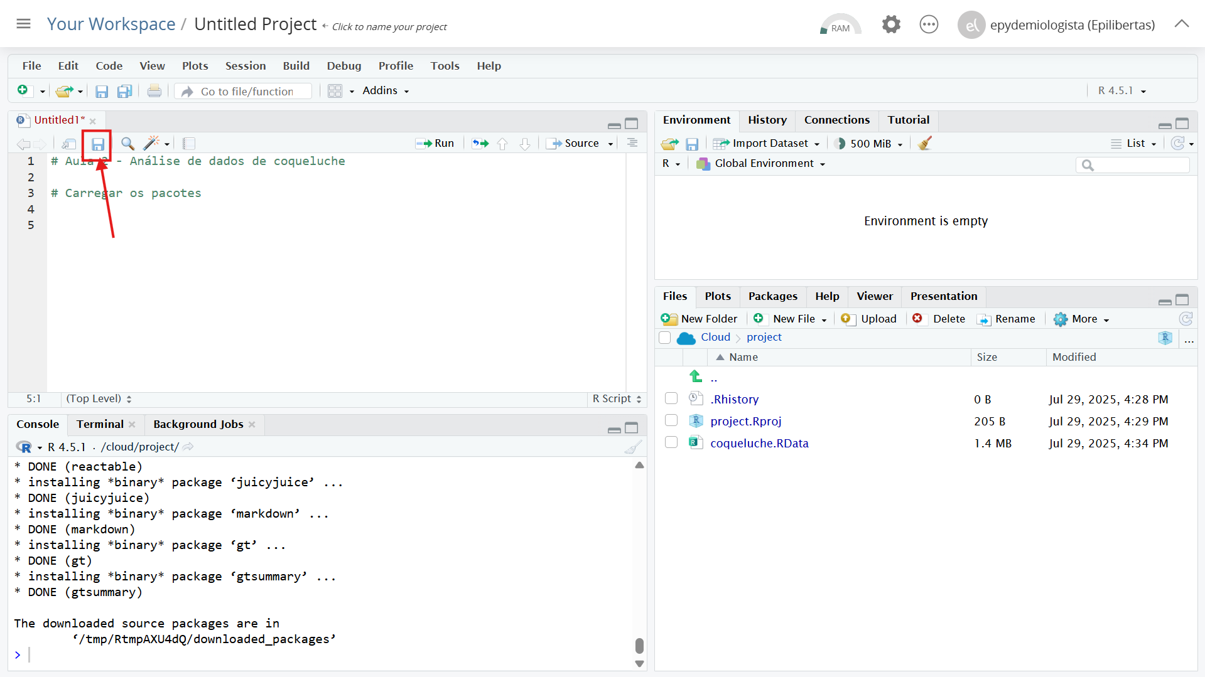The image size is (1205, 677).
Task: Re-run previous code region icon
Action: coord(480,144)
